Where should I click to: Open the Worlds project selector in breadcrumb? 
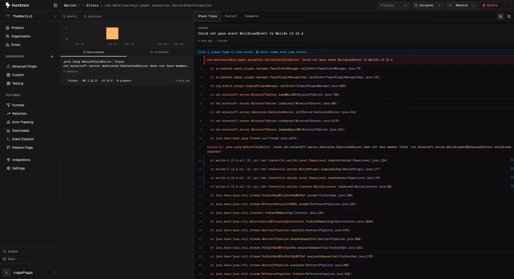(x=72, y=5)
